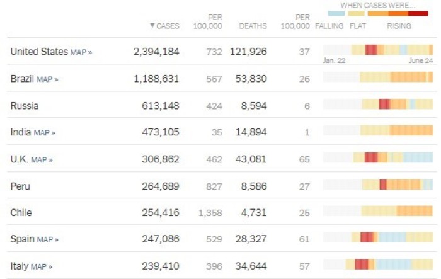The image size is (441, 279).
Task: Open the India map link
Action: click(x=45, y=132)
